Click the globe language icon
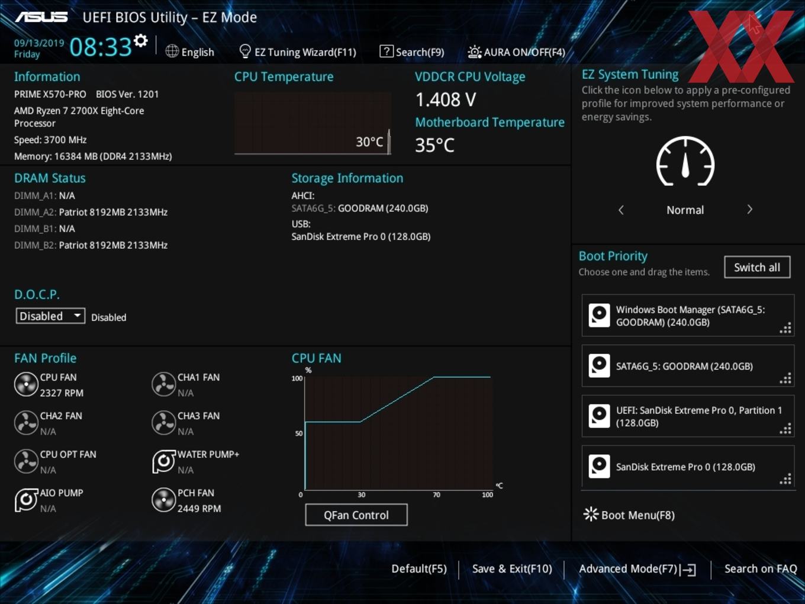Screen dimensions: 805x604 point(172,52)
